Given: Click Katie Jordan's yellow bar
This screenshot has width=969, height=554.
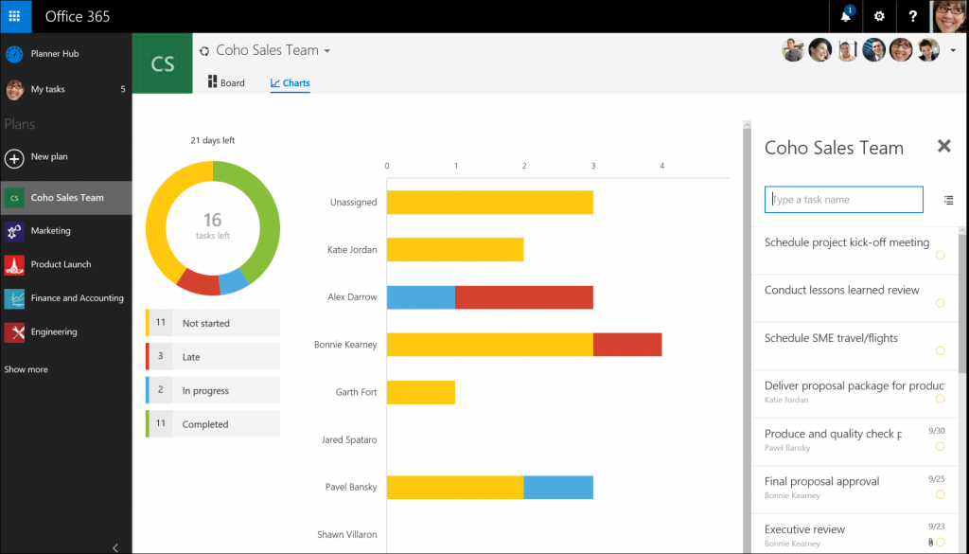Looking at the screenshot, I should pos(455,250).
